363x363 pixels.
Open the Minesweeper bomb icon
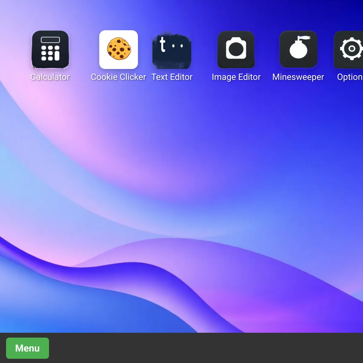coord(298,50)
